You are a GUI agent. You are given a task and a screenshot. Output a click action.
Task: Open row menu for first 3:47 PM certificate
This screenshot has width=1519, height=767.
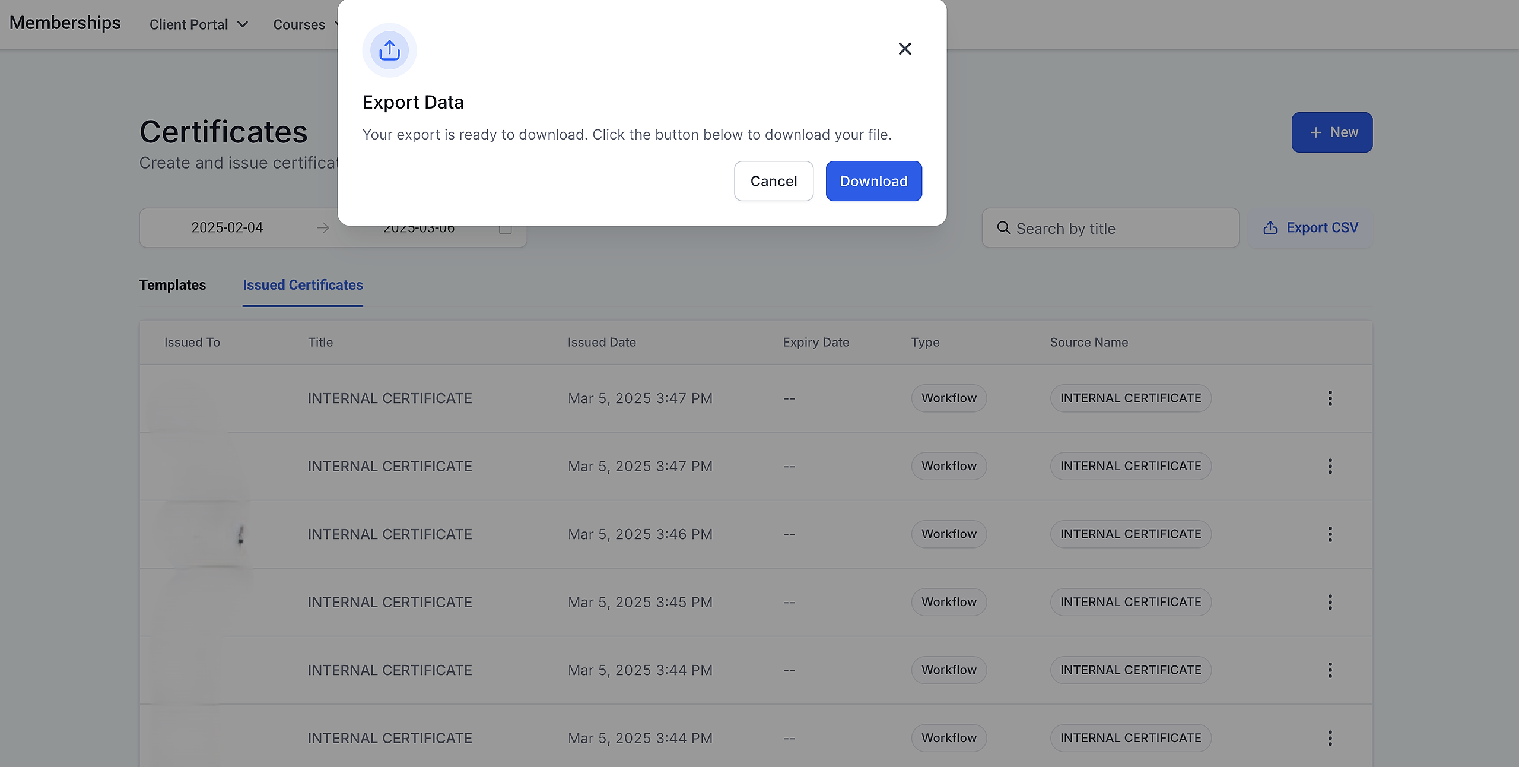click(1330, 398)
